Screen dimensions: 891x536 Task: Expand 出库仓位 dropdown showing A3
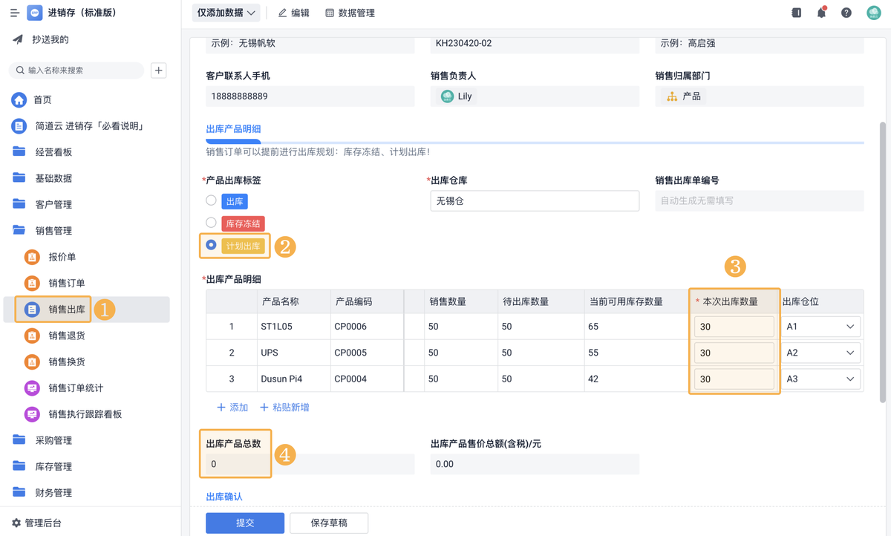point(820,379)
